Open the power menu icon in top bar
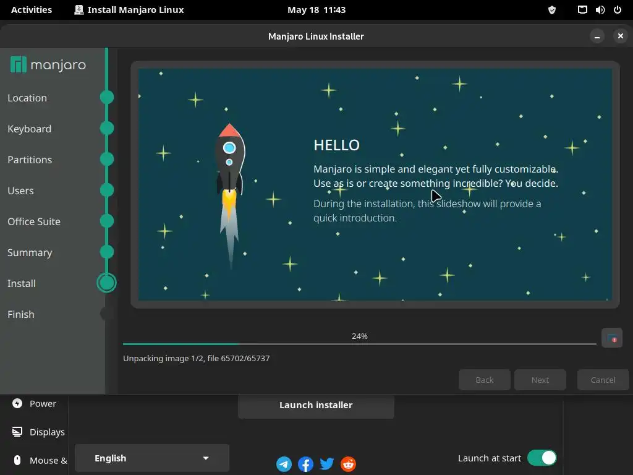 click(x=618, y=10)
